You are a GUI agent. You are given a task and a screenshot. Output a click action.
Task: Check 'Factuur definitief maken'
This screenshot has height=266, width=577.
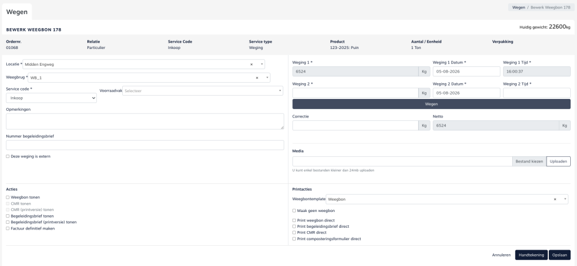[8, 228]
